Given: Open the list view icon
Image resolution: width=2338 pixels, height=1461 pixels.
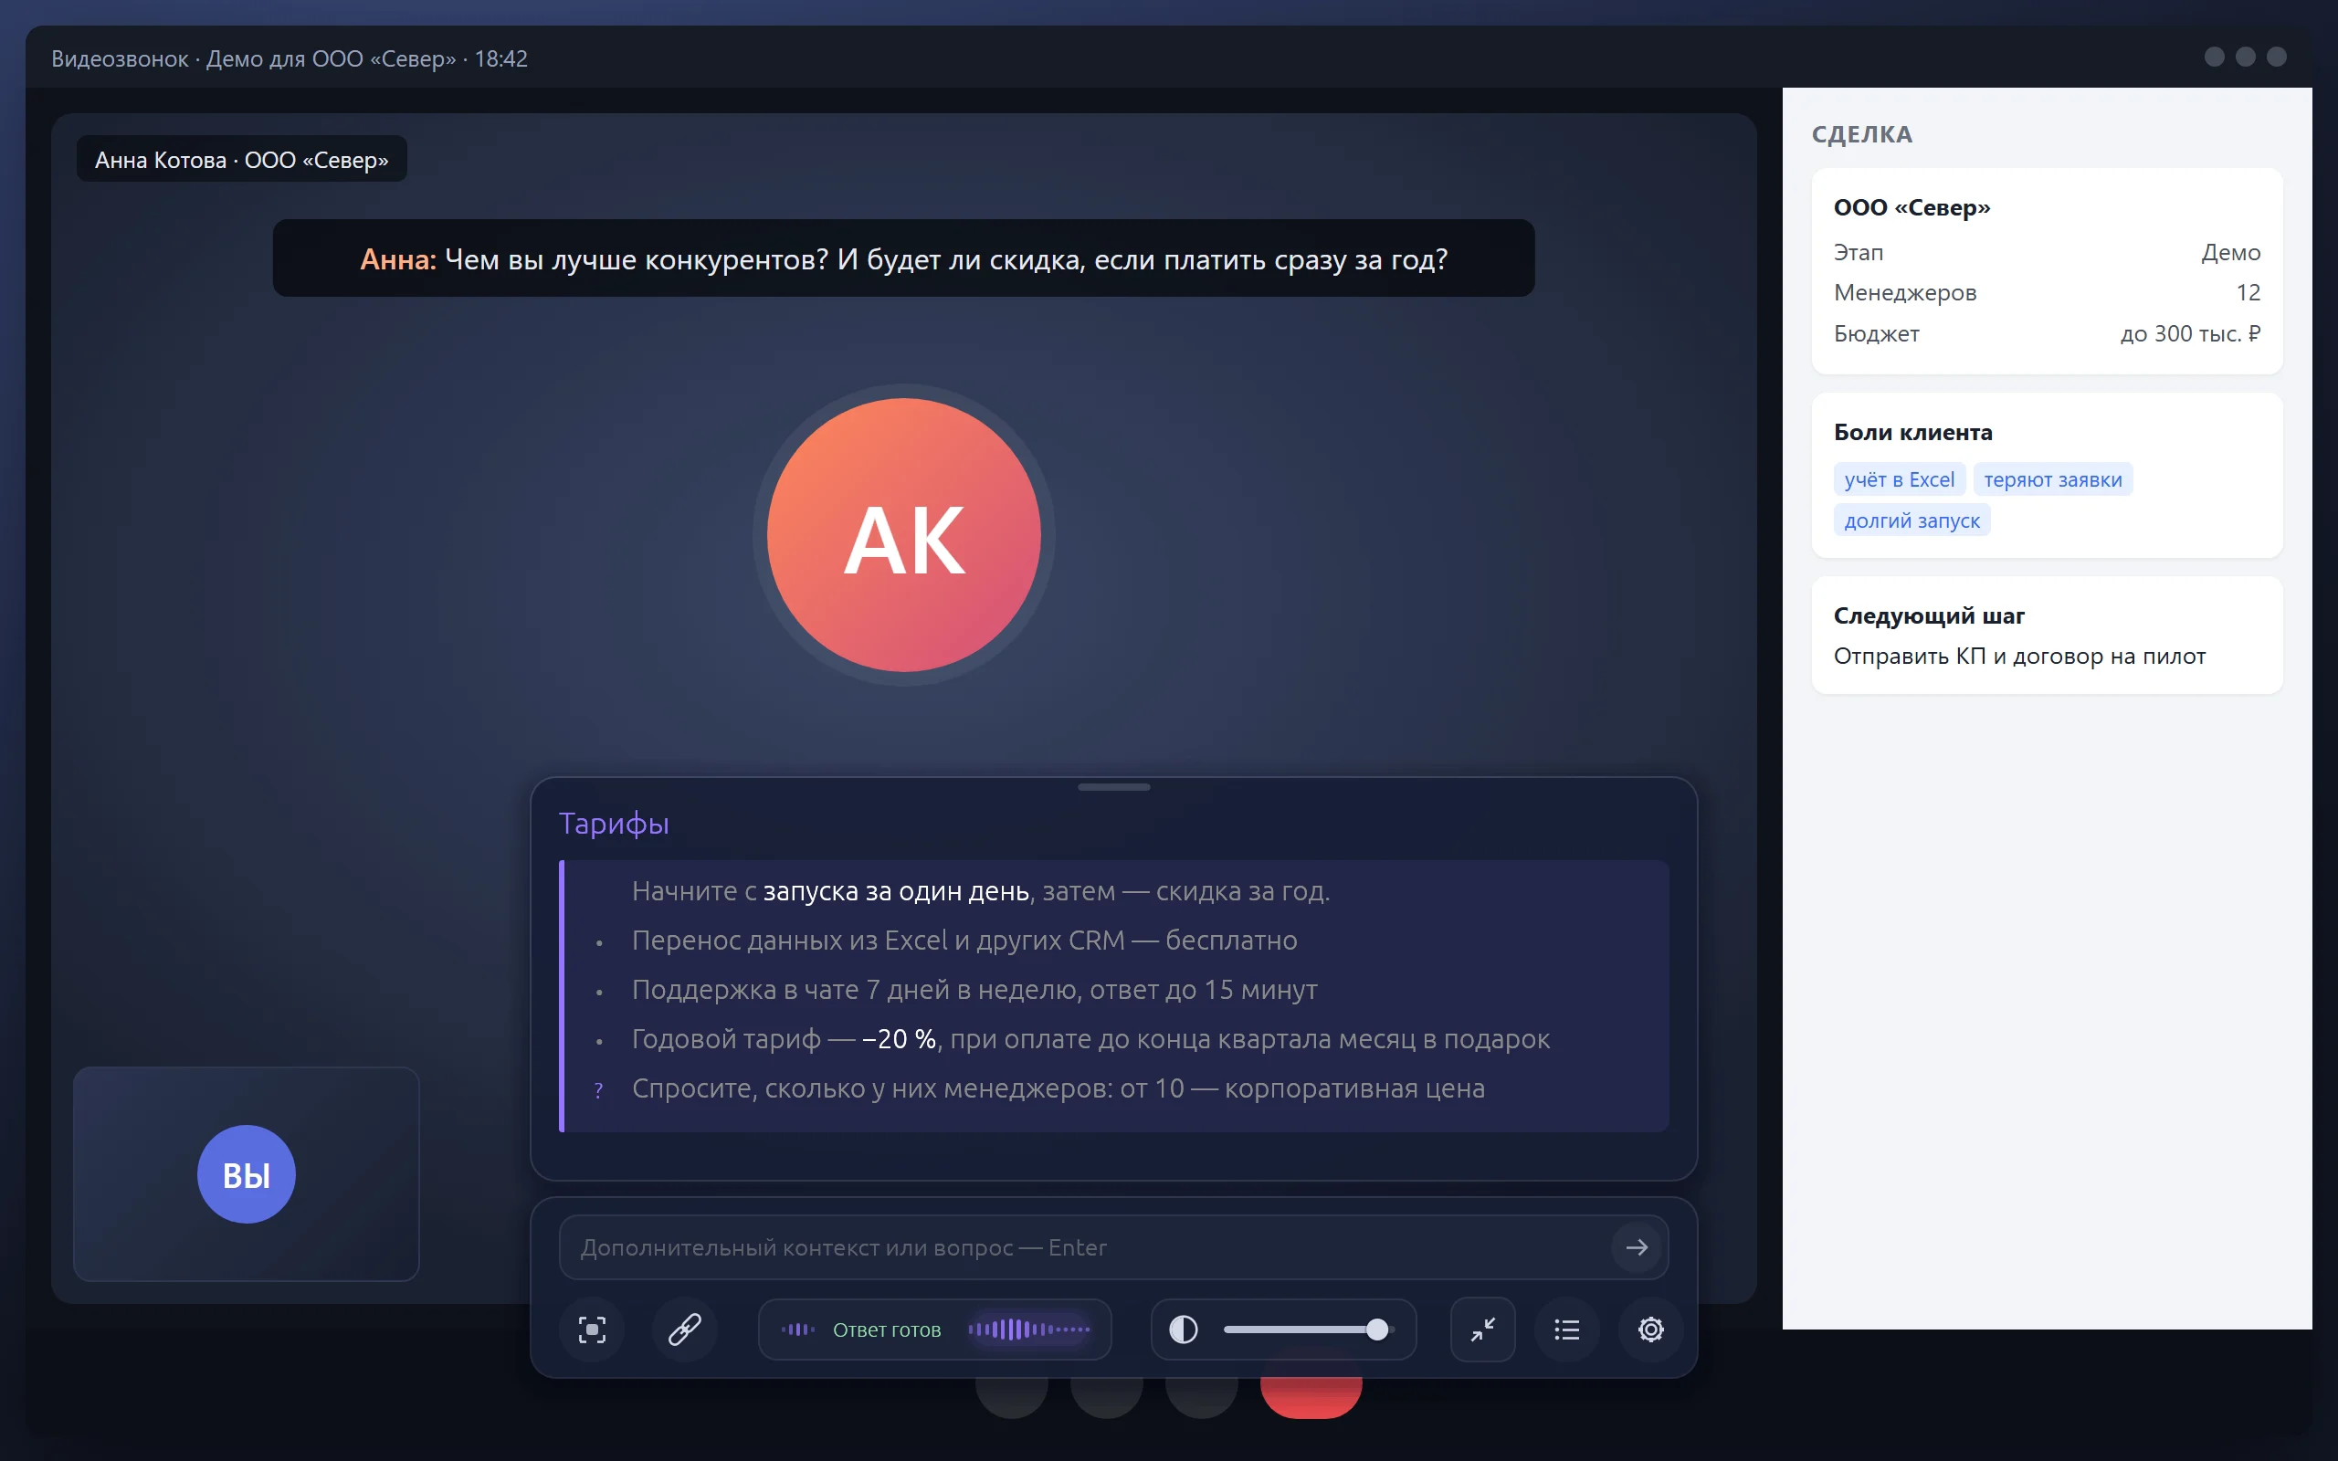Looking at the screenshot, I should [1566, 1330].
